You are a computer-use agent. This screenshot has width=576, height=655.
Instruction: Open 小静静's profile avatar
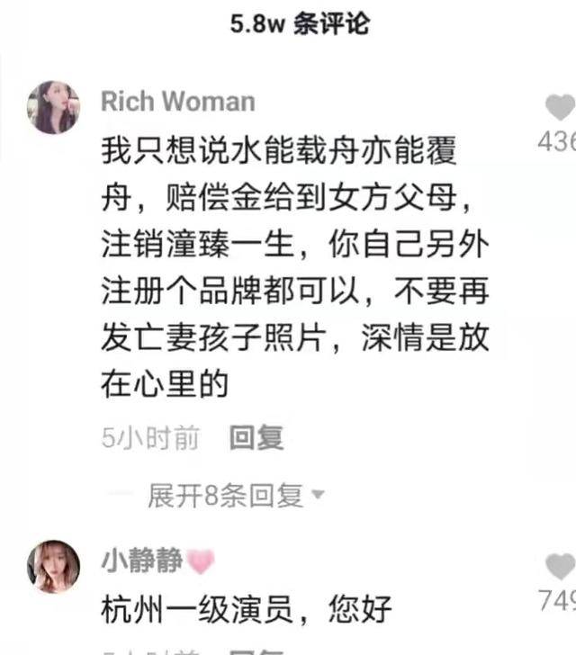pyautogui.click(x=53, y=567)
